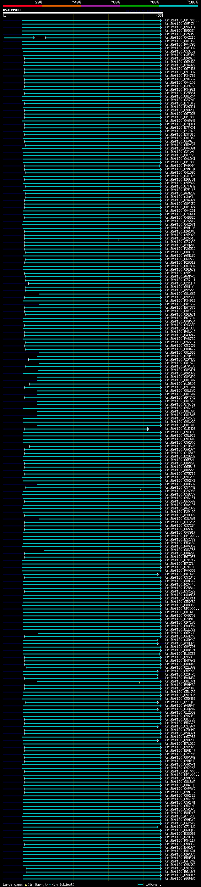This screenshot has height=887, width=201.
Task: Select the UniRef100_A7TK38 label
Action: click(x=180, y=817)
